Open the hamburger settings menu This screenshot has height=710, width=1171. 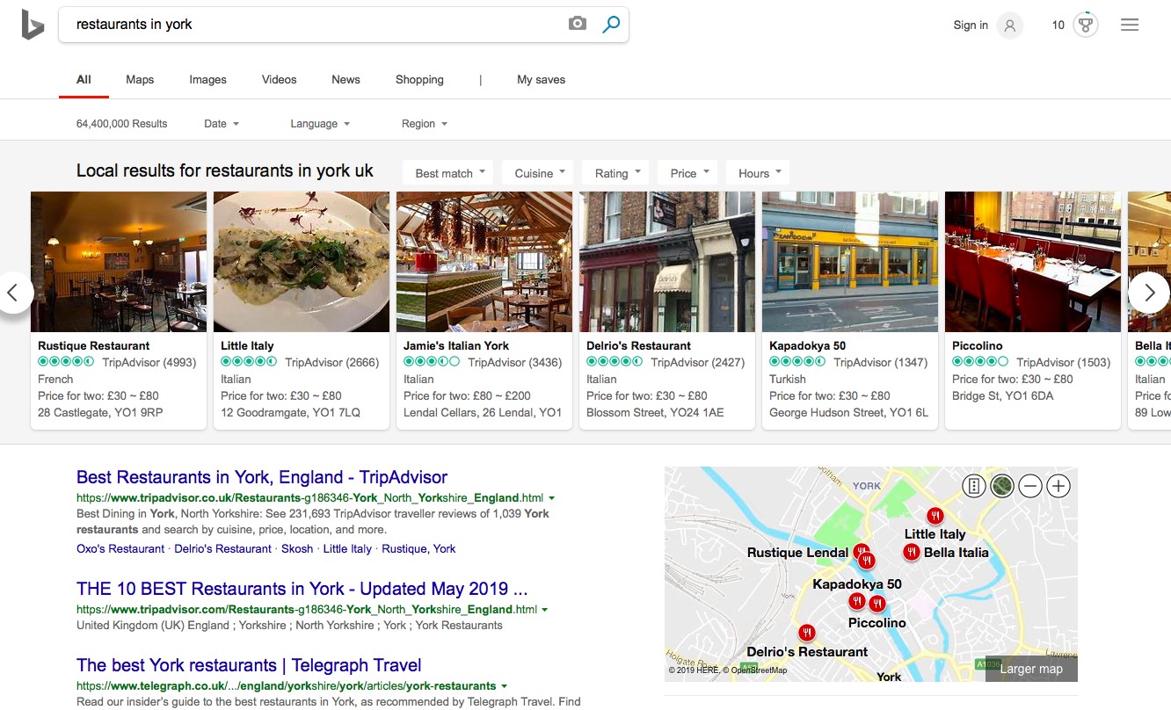click(1130, 25)
